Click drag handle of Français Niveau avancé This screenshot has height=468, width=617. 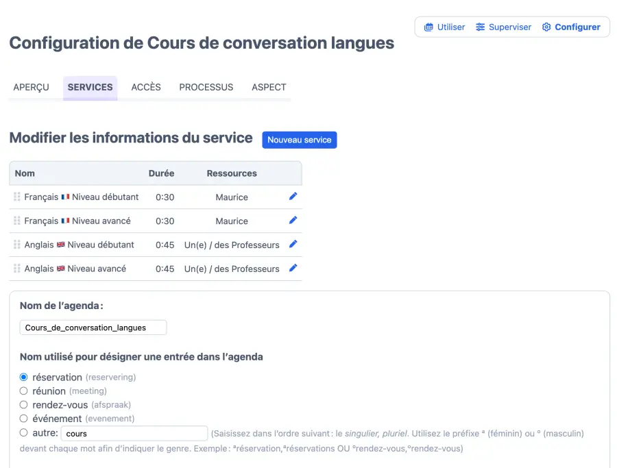click(17, 221)
